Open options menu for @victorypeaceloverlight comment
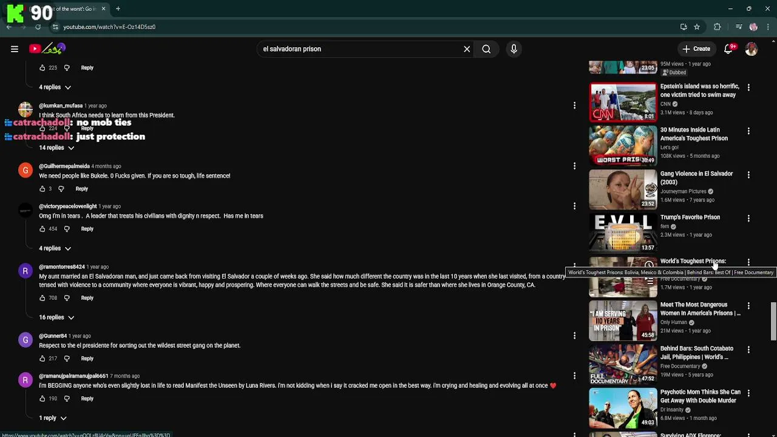Image resolution: width=777 pixels, height=437 pixels. 574,206
